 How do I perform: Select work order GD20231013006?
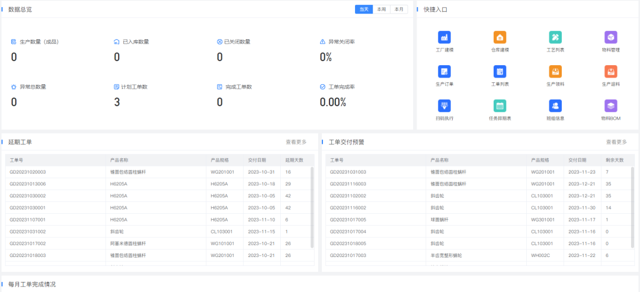click(28, 184)
